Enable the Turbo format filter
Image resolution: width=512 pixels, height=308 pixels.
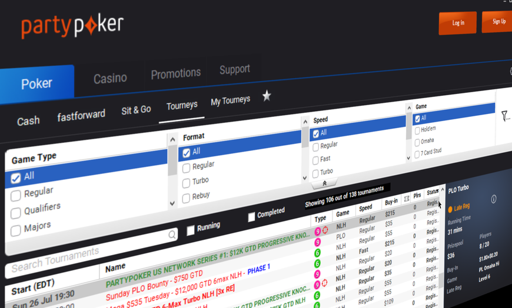click(186, 183)
